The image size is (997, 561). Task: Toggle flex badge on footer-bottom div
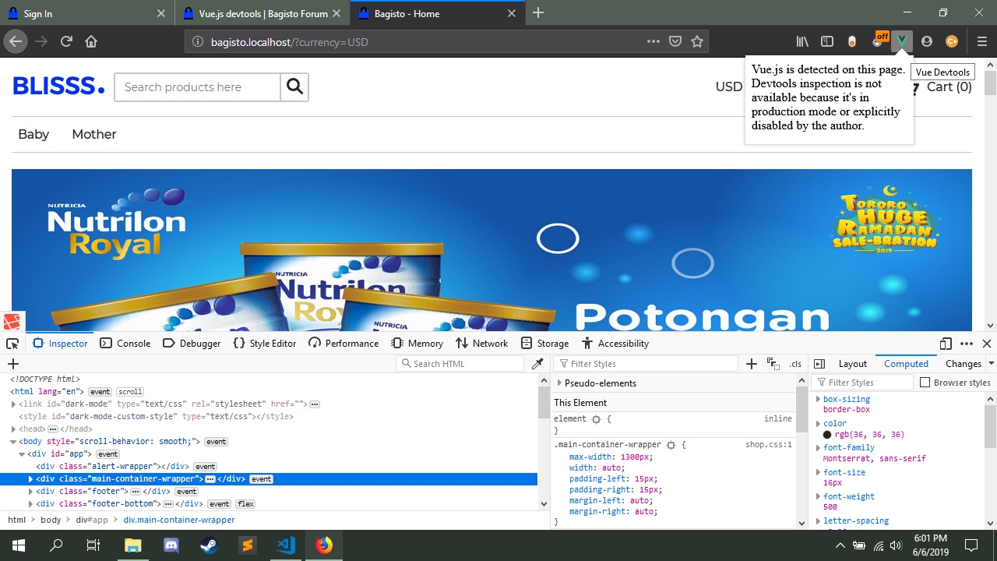click(x=245, y=504)
